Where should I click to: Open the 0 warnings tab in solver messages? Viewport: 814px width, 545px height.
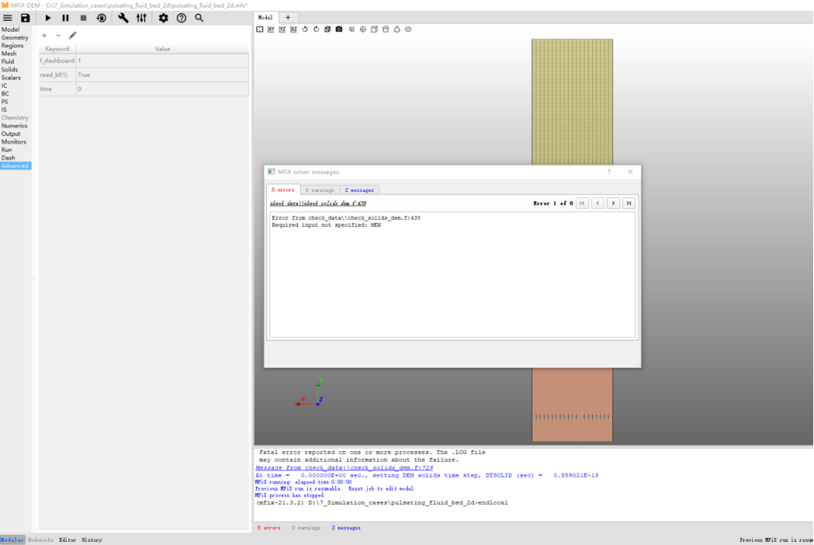[x=320, y=190]
